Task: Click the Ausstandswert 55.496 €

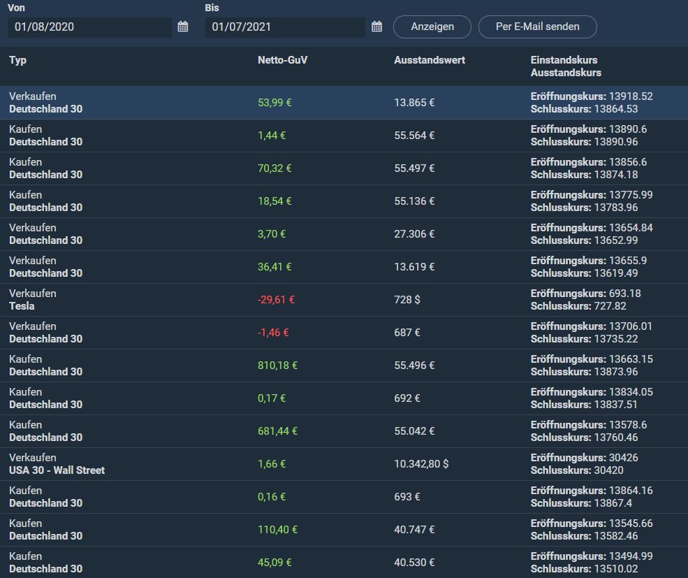Action: [x=414, y=366]
